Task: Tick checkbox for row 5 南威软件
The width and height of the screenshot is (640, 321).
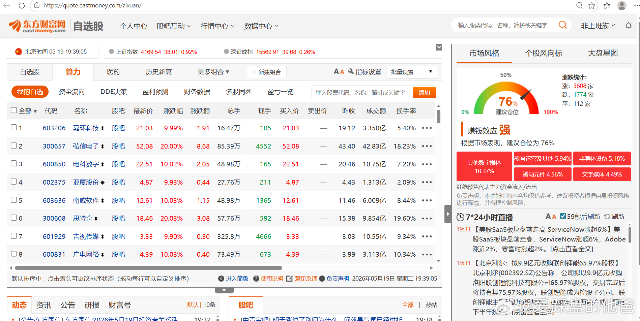Action: (14, 200)
